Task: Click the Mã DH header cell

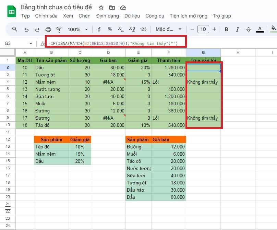Action: (25, 60)
